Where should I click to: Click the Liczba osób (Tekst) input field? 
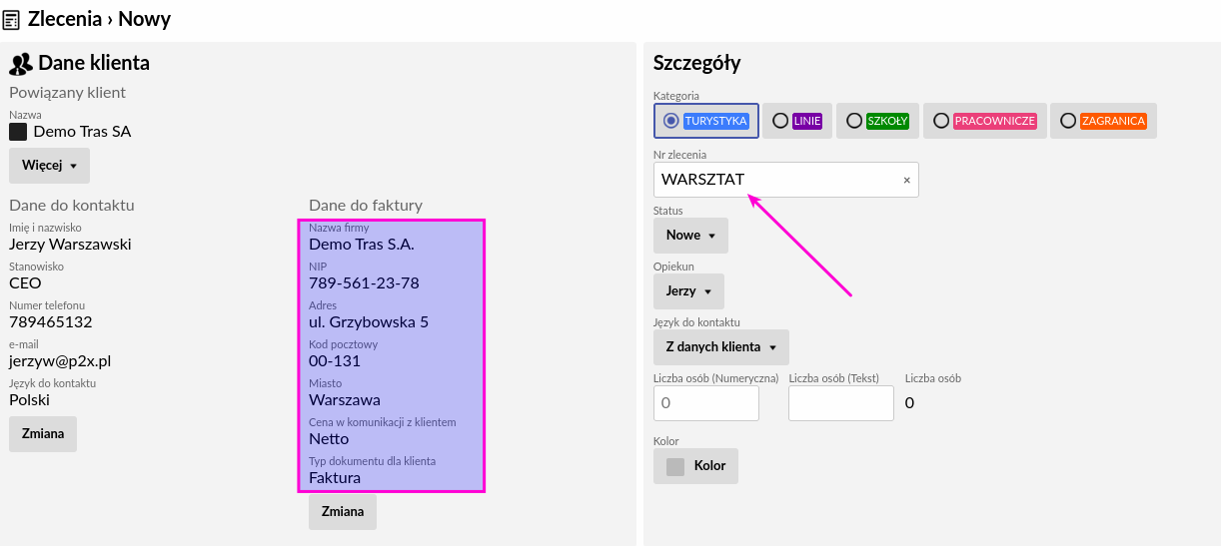(x=840, y=403)
